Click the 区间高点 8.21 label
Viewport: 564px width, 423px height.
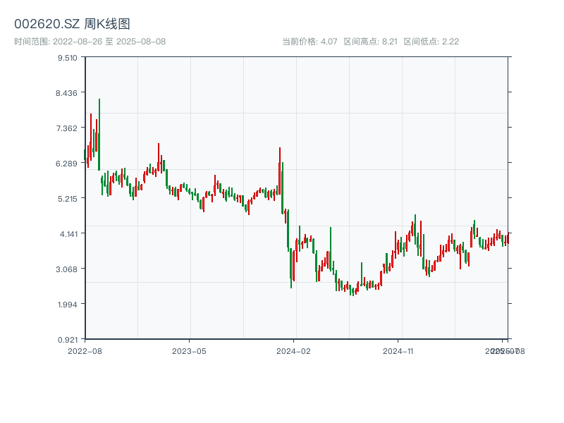coord(371,42)
